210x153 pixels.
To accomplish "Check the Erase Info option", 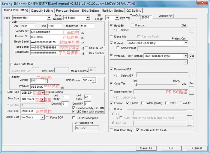I will coord(111,36).
